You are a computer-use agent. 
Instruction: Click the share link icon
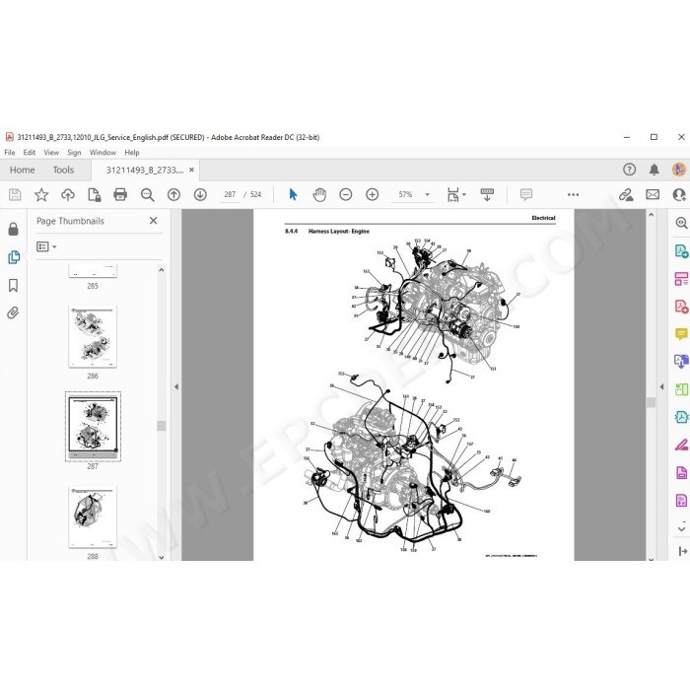[626, 194]
